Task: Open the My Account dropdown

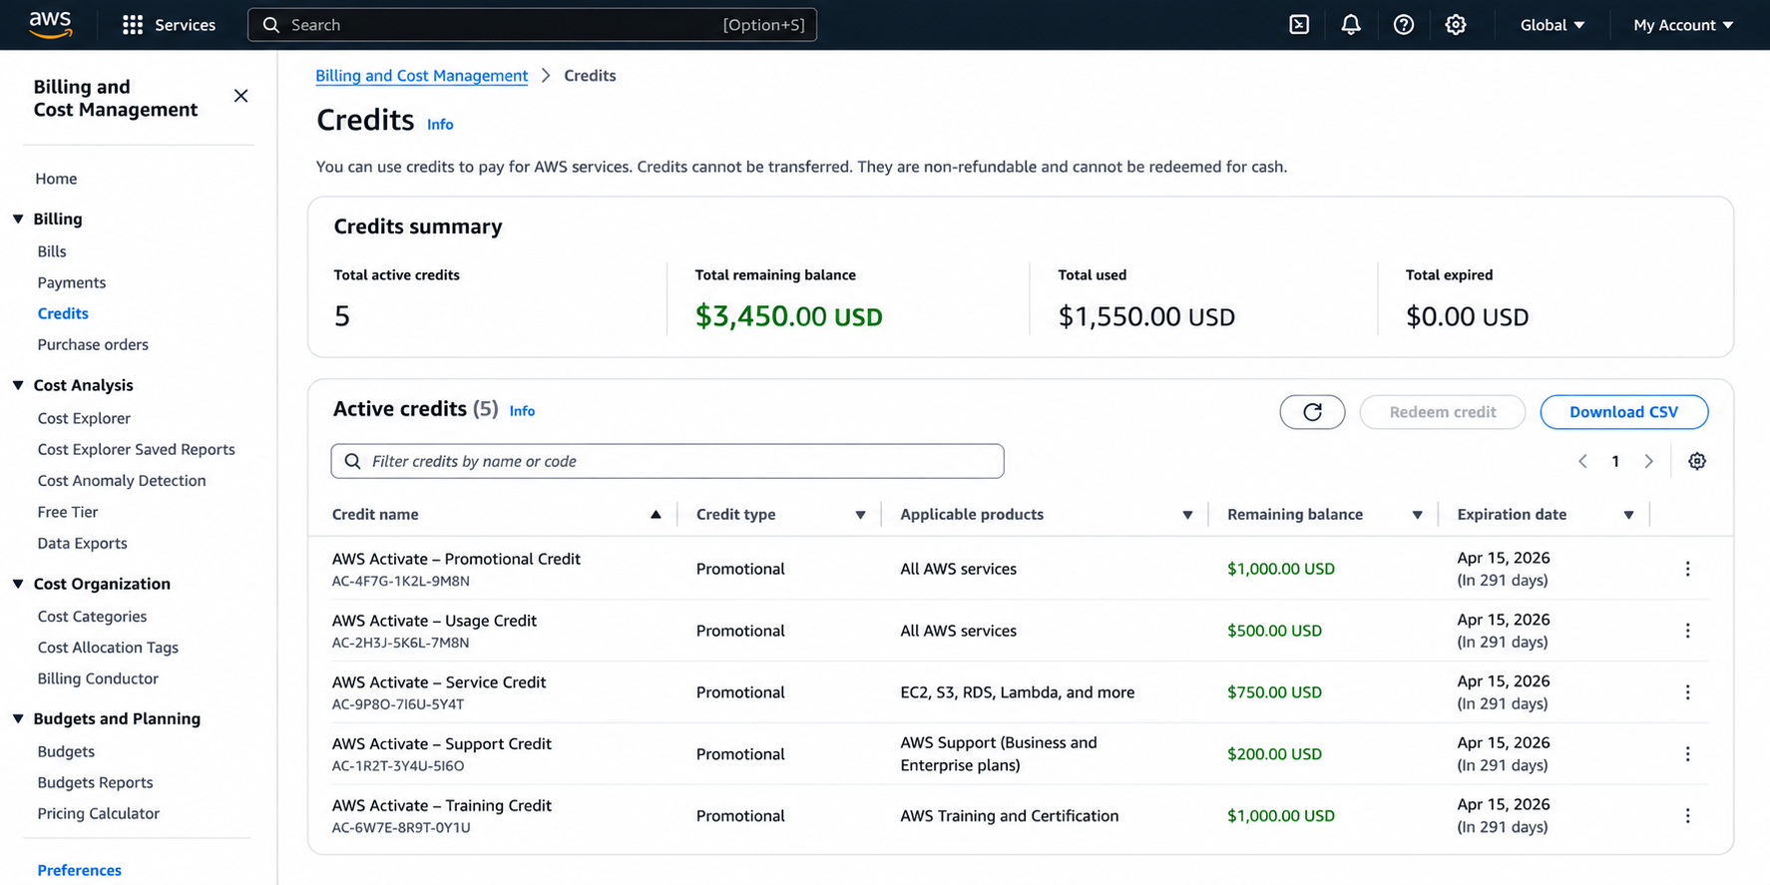Action: pyautogui.click(x=1683, y=25)
